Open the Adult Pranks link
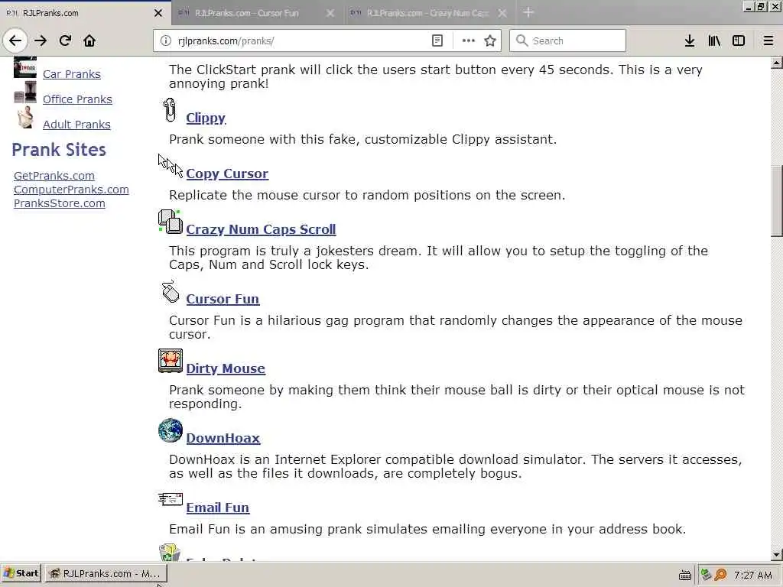Image resolution: width=783 pixels, height=587 pixels. tap(77, 125)
